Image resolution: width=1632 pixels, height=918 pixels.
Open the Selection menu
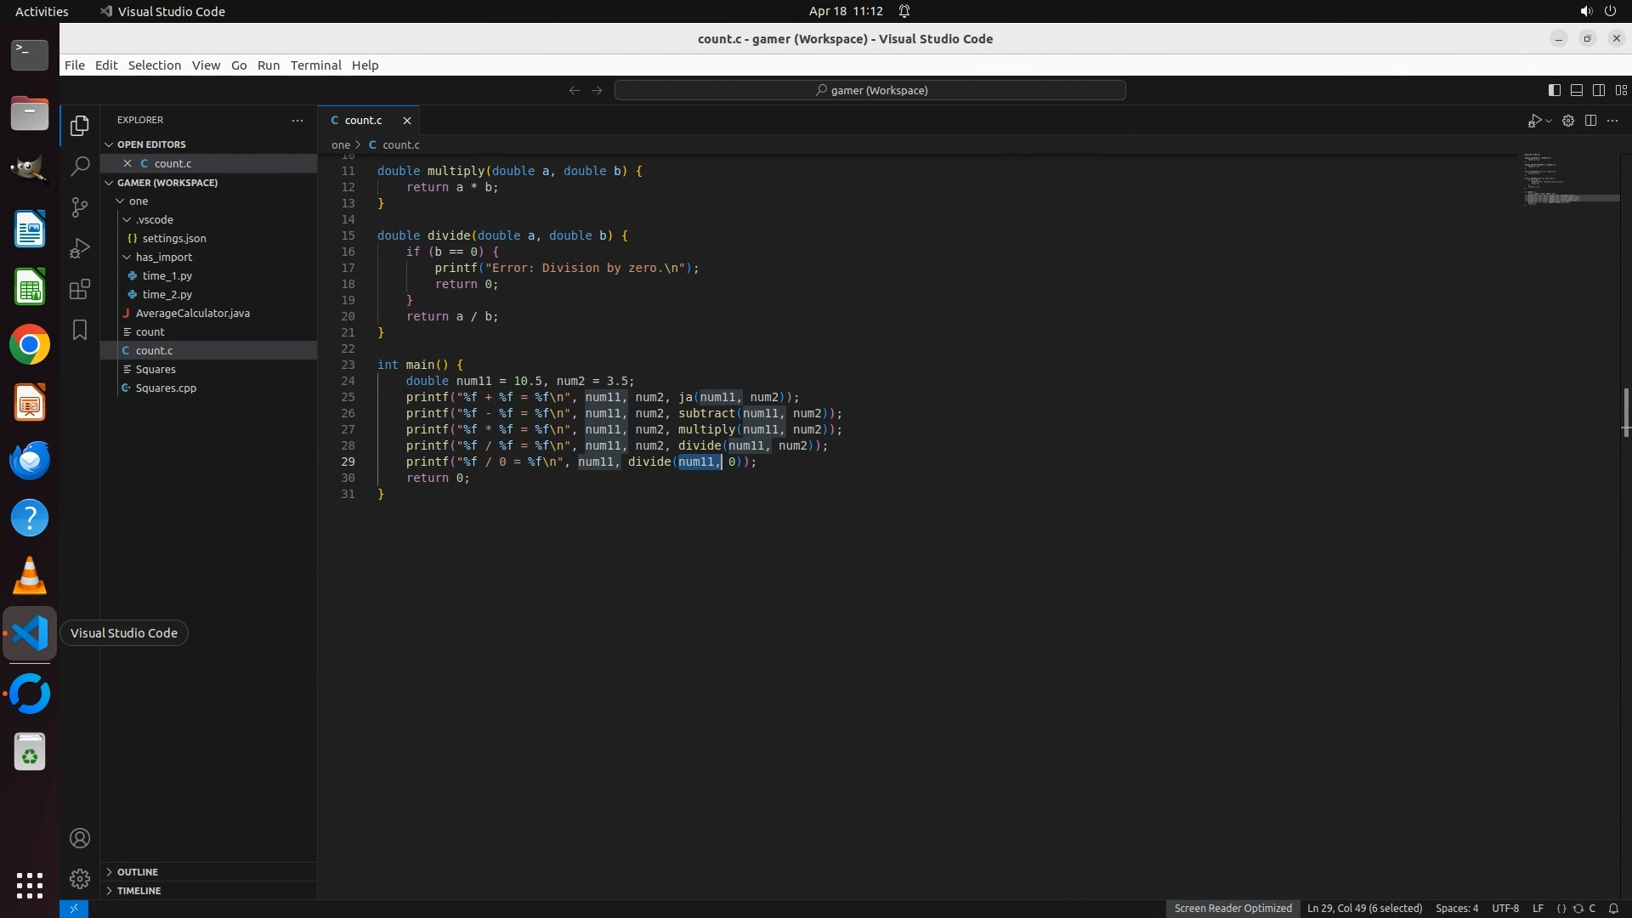(154, 65)
